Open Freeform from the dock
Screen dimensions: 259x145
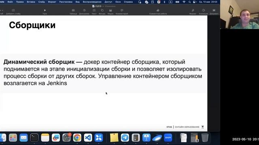(56, 137)
